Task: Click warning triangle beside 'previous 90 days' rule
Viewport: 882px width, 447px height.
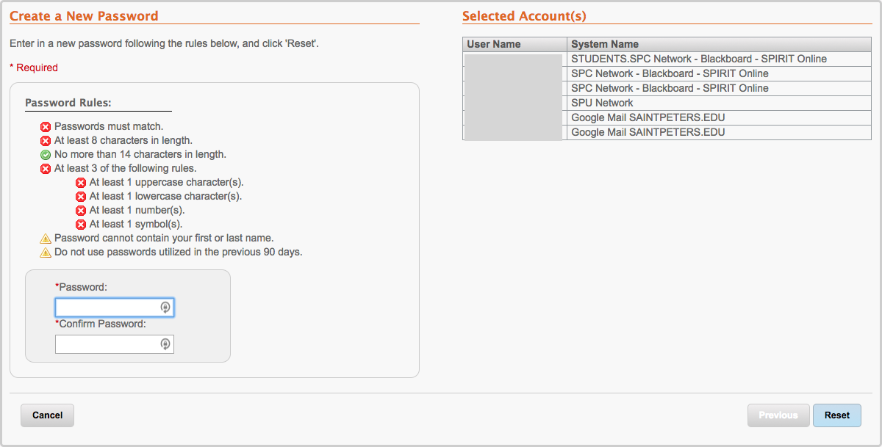Action: (x=46, y=252)
